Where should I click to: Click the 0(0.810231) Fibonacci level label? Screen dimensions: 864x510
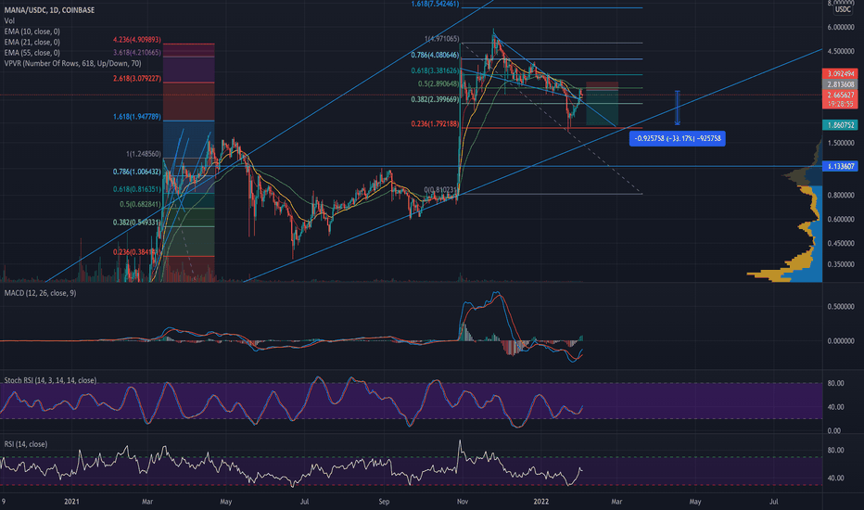441,190
